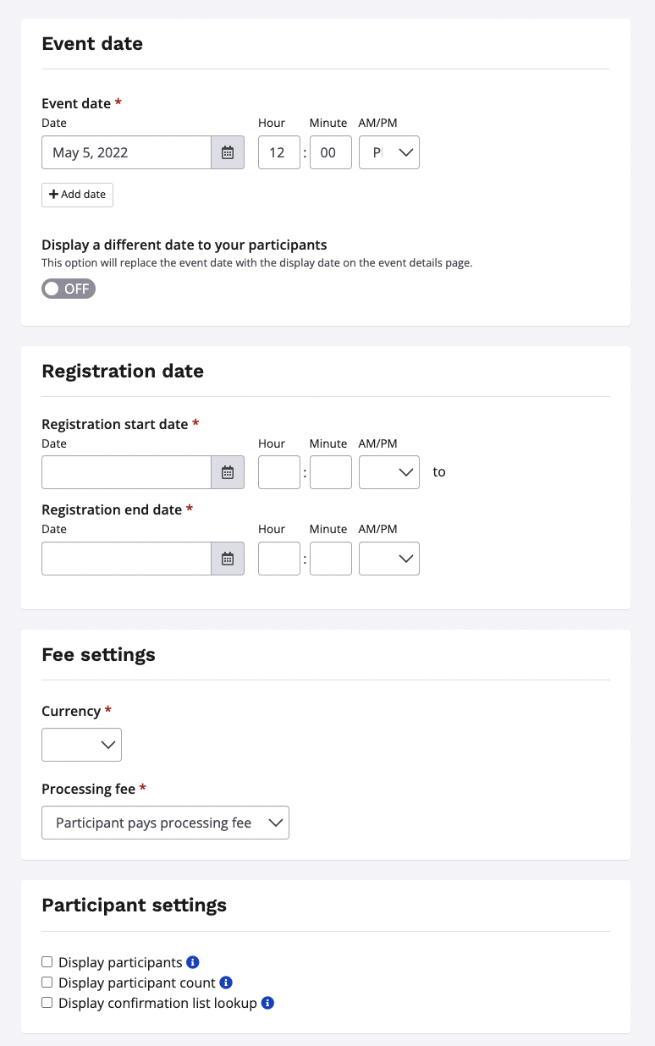Open the Processing fee dropdown

point(165,823)
